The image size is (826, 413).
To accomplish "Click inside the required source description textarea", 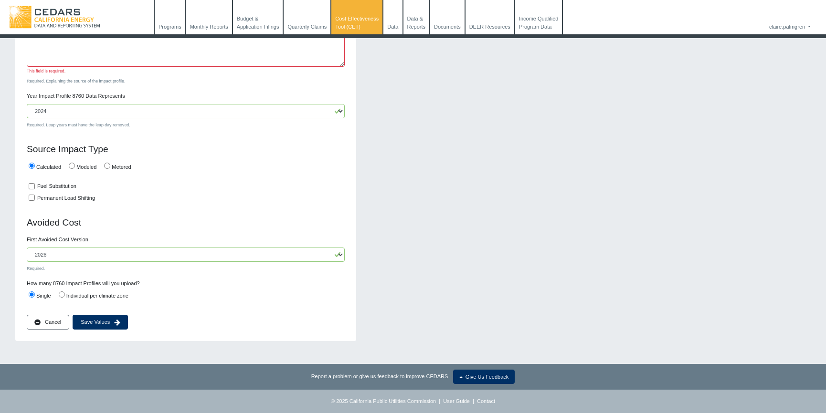I will [185, 52].
